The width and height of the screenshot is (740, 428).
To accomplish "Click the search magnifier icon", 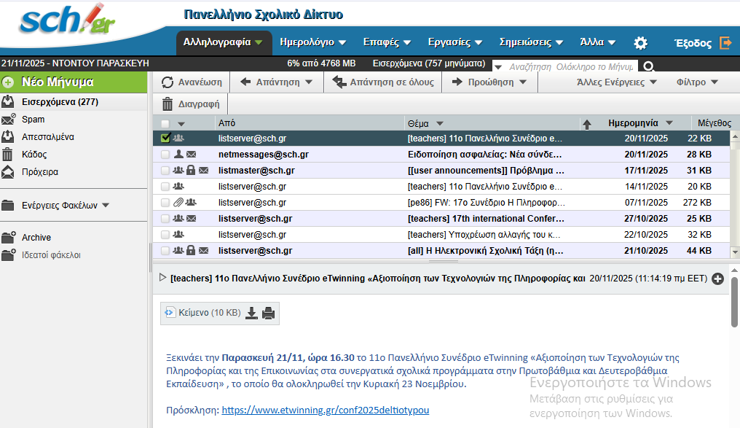I will click(x=649, y=66).
